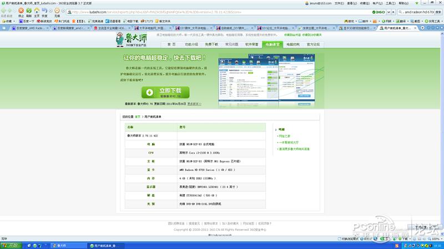Open the 电脑课堂 navigation item

click(273, 44)
